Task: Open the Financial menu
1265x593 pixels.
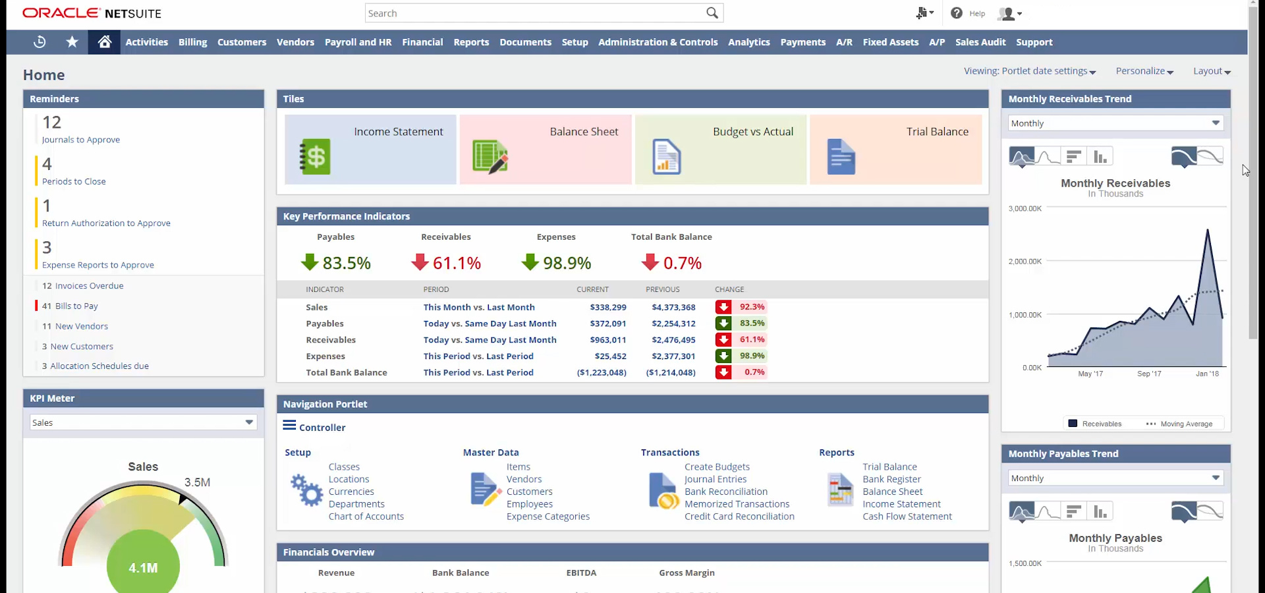Action: point(422,42)
